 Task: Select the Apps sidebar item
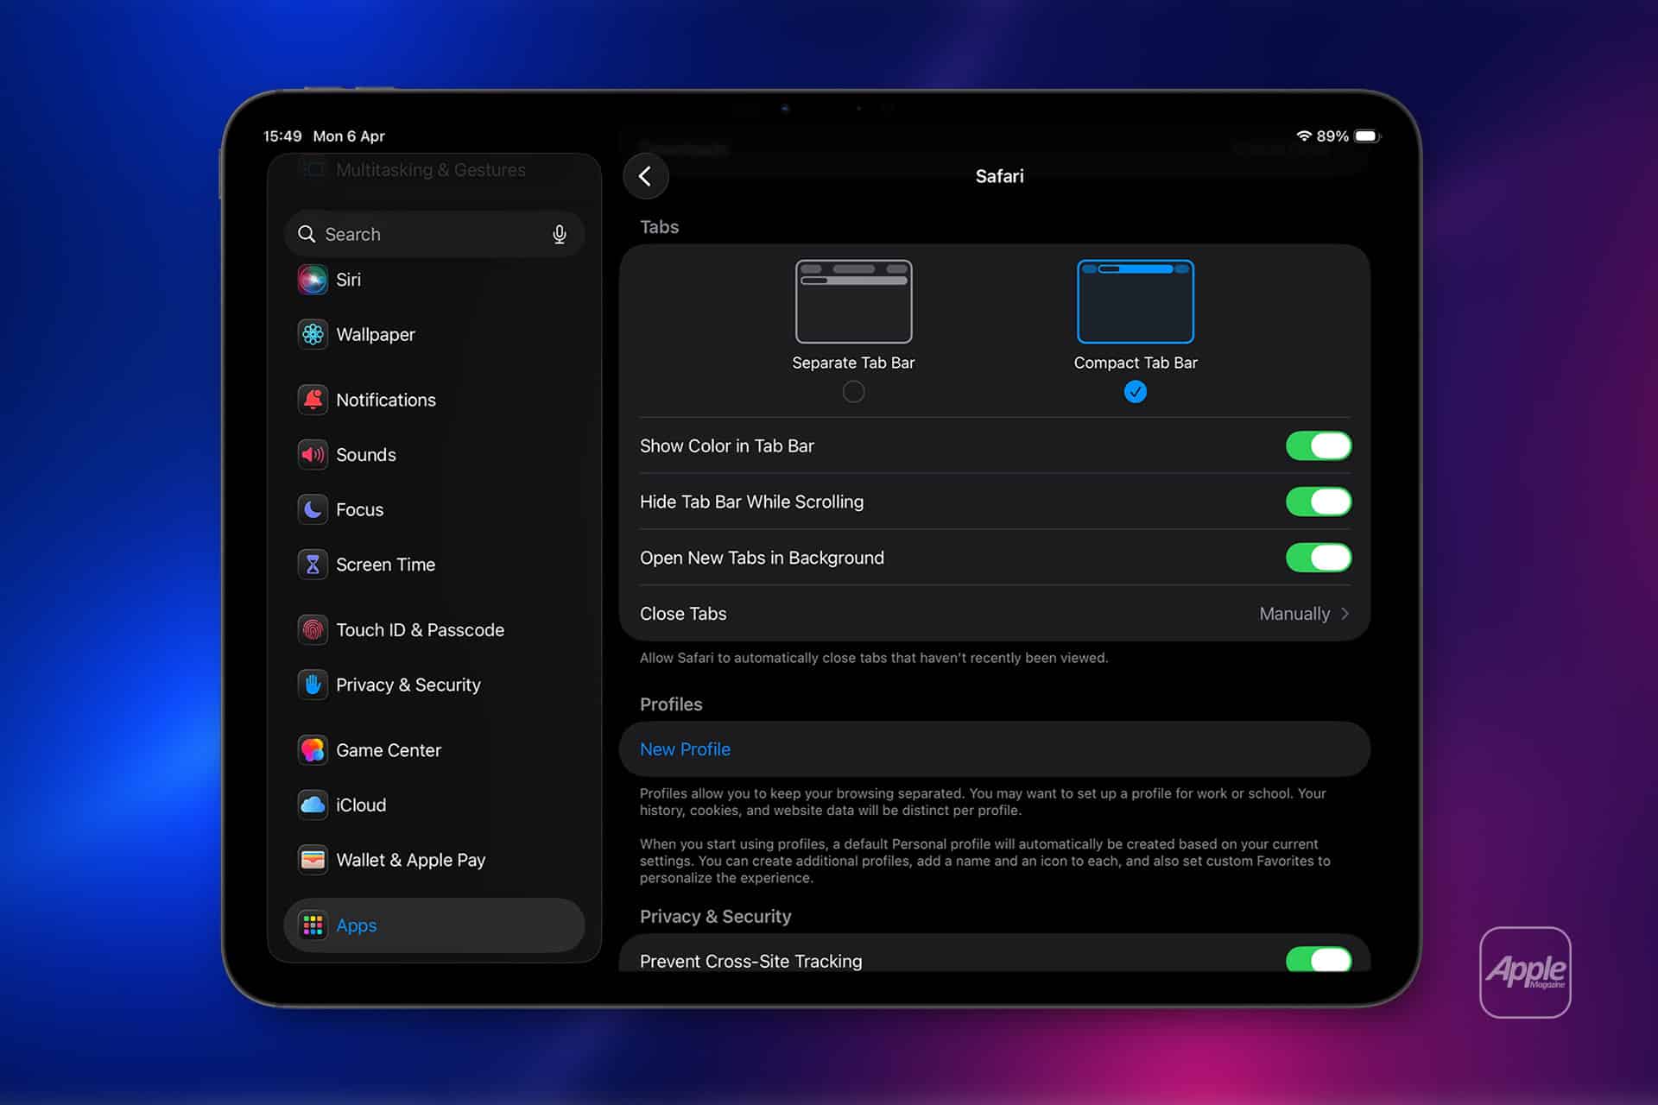pos(434,925)
